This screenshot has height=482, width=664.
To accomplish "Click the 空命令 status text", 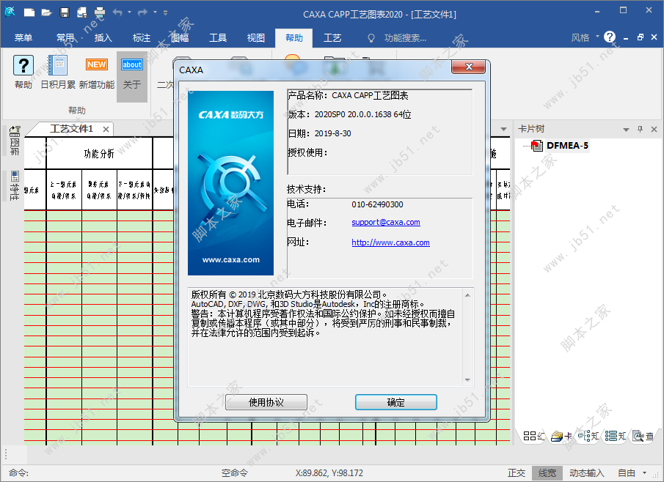I will coord(234,473).
